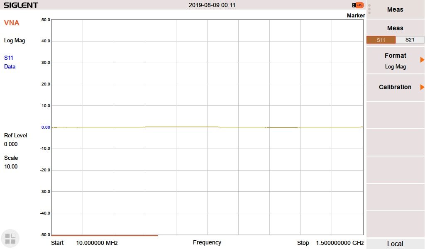Click the top Meas menu header
Viewport: 425px width, 249px height.
395,9
